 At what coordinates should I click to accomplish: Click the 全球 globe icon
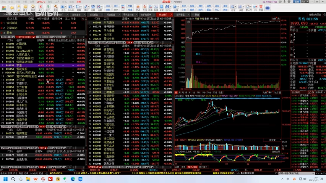(x=175, y=7)
